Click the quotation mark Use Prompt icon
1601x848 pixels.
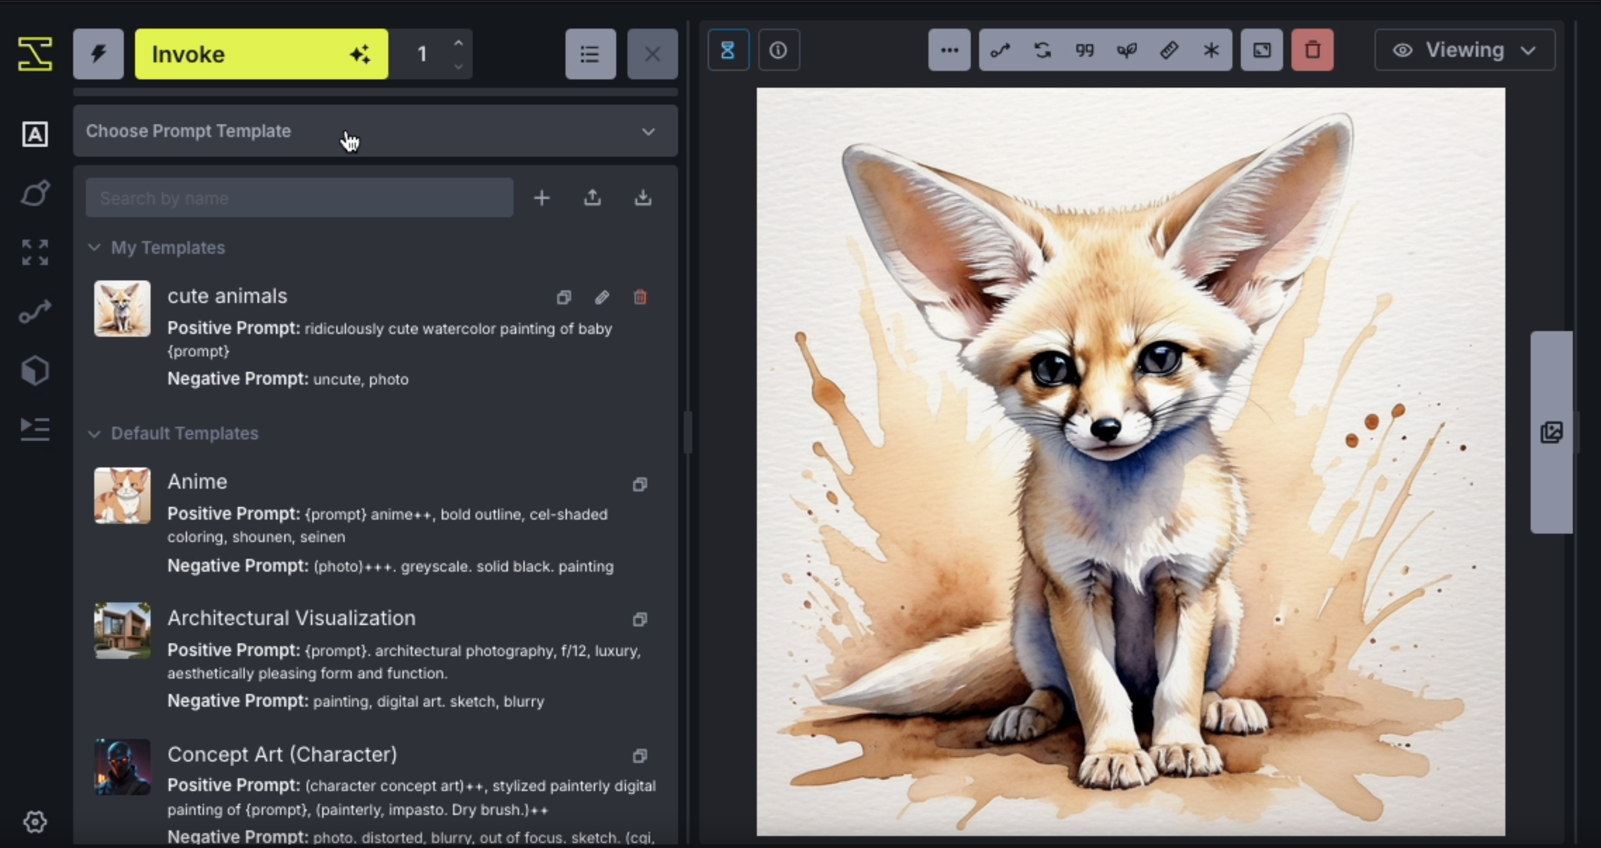click(1085, 49)
